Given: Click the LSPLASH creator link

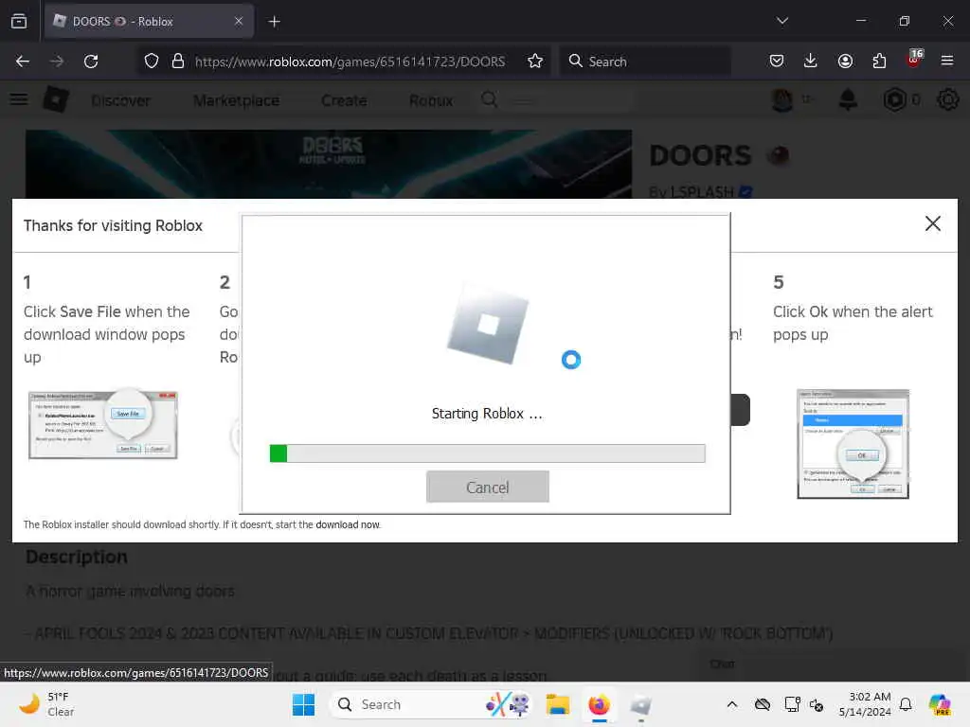Looking at the screenshot, I should tap(702, 192).
